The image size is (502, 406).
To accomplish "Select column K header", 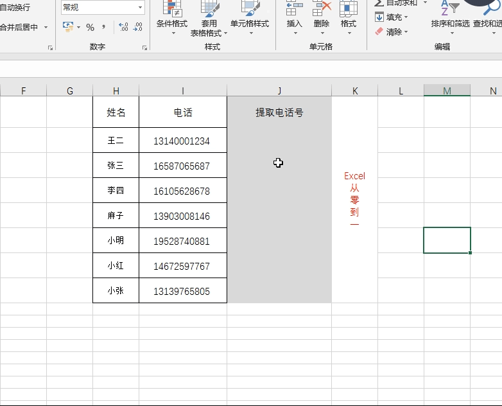I will tap(355, 91).
